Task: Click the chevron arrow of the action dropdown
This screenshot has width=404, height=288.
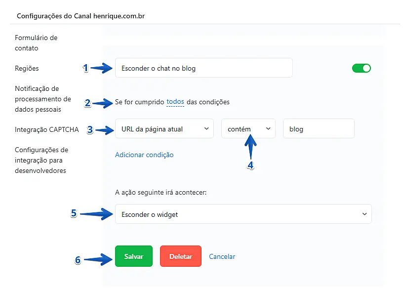Action: pos(364,214)
